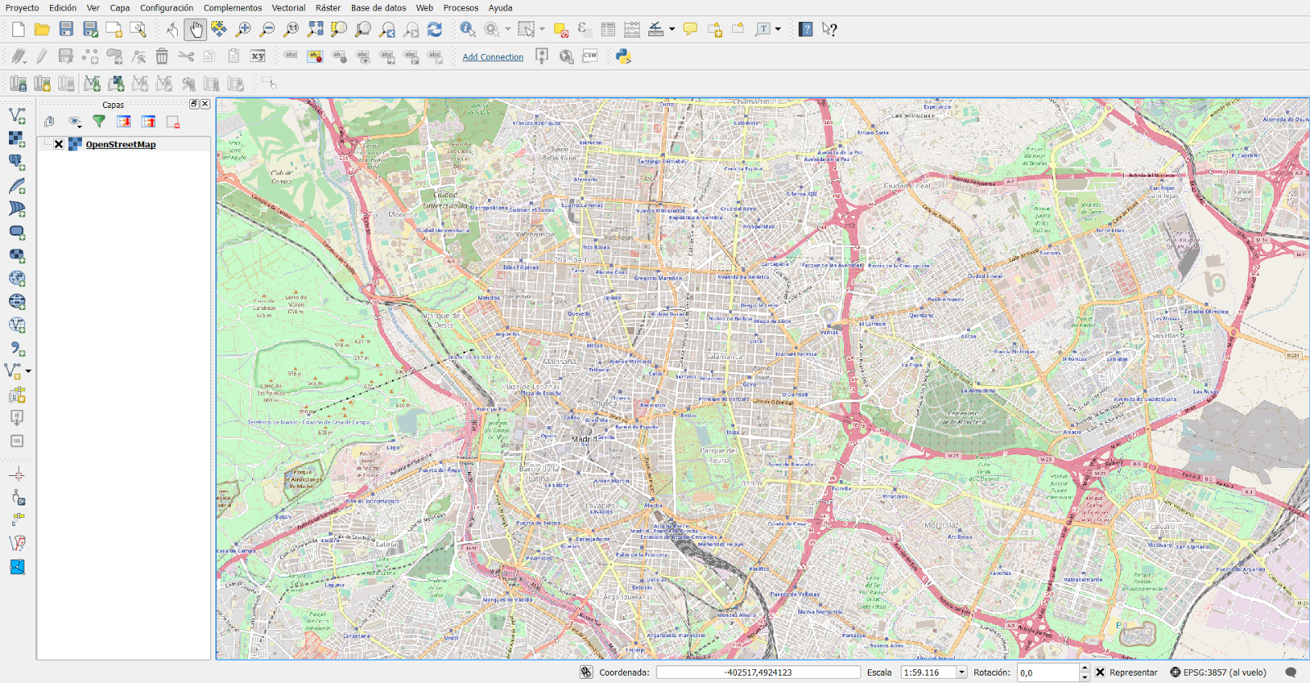Click the Add WMS/WMTS Layer globe icon
Viewport: 1310px width, 683px height.
(17, 279)
